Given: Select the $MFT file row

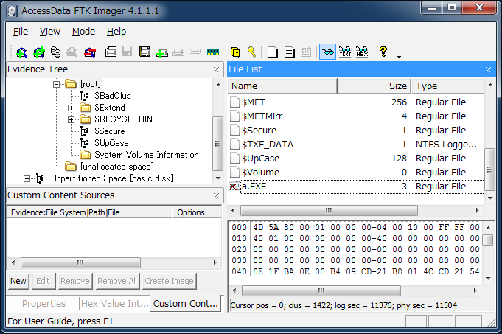Looking at the screenshot, I should [x=356, y=102].
